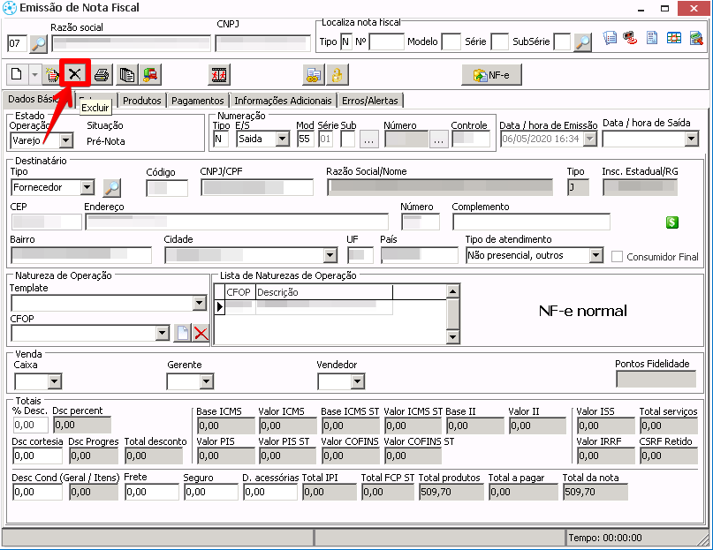Click the table grid icon at top right
The height and width of the screenshot is (550, 713).
click(x=674, y=38)
